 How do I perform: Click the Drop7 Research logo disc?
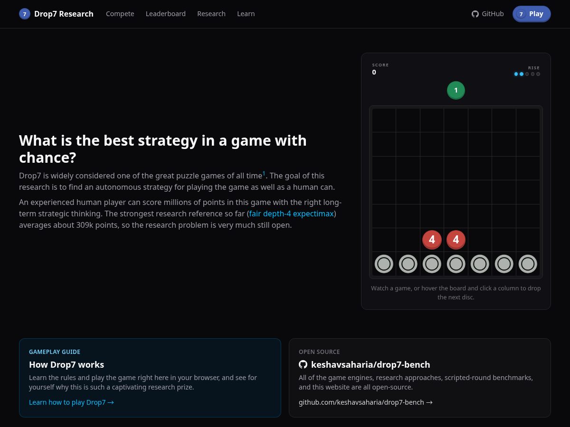pos(25,14)
